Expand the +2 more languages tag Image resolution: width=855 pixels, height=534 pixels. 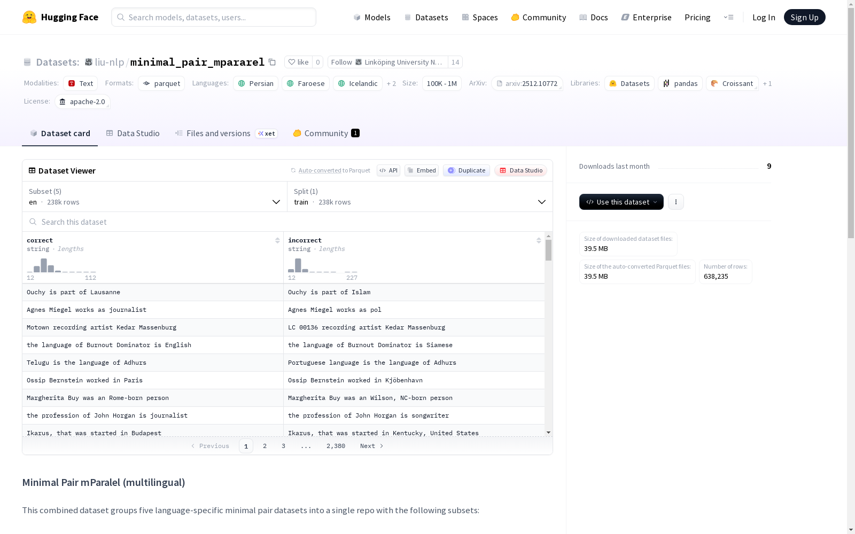392,83
